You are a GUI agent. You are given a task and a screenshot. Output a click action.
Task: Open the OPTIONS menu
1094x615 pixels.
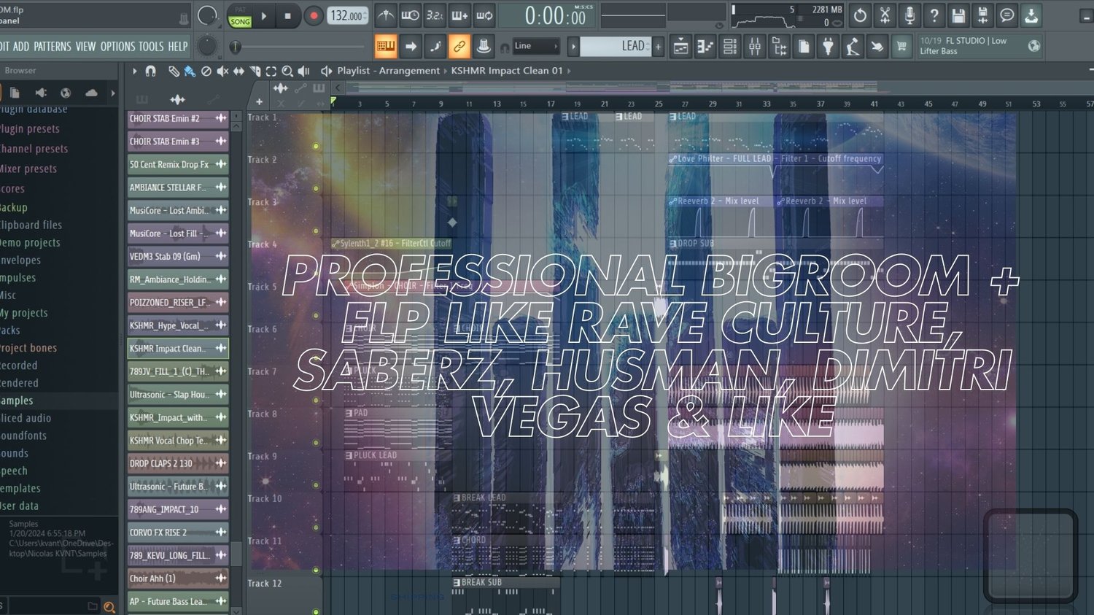tap(117, 47)
